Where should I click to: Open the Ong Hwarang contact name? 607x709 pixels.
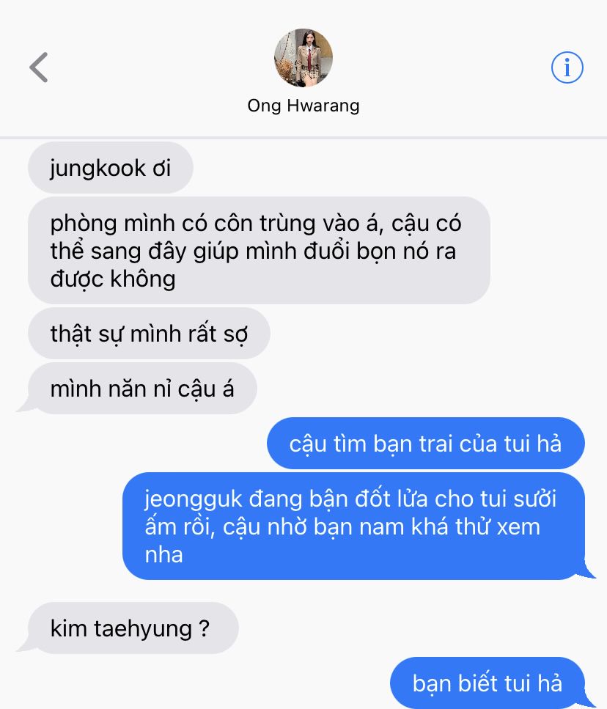[x=303, y=106]
